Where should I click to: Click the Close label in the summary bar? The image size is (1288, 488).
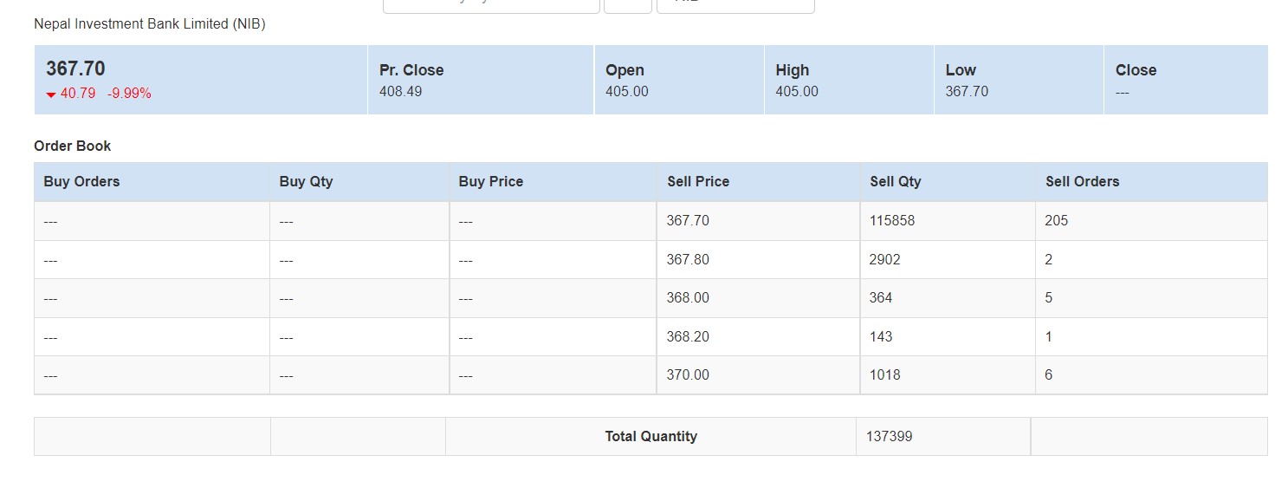pos(1136,70)
